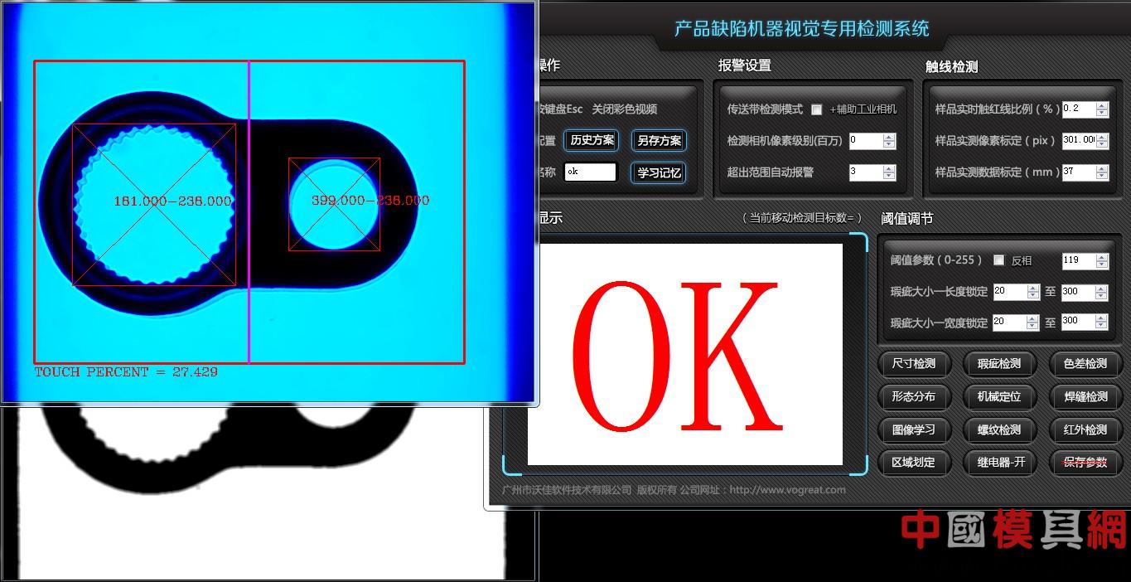
Task: Select the 机械定位 mechanical positioning mode
Action: 998,396
